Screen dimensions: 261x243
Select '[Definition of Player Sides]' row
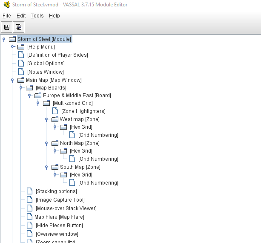57,55
